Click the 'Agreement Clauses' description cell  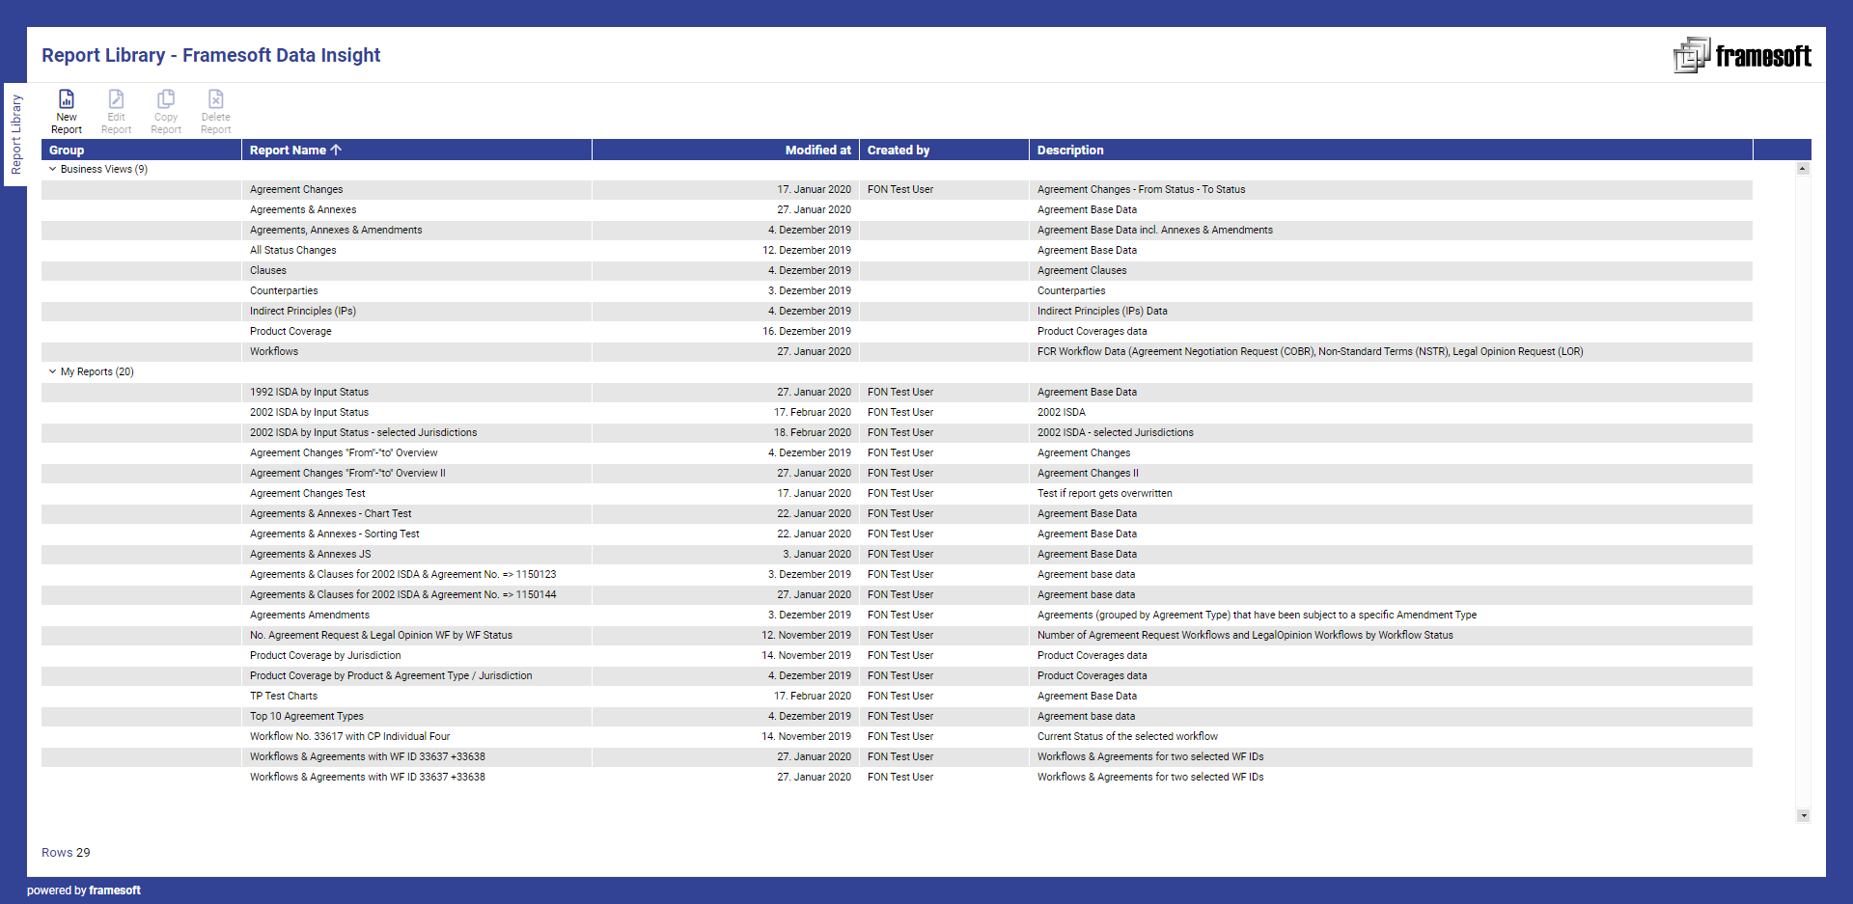click(x=1082, y=270)
